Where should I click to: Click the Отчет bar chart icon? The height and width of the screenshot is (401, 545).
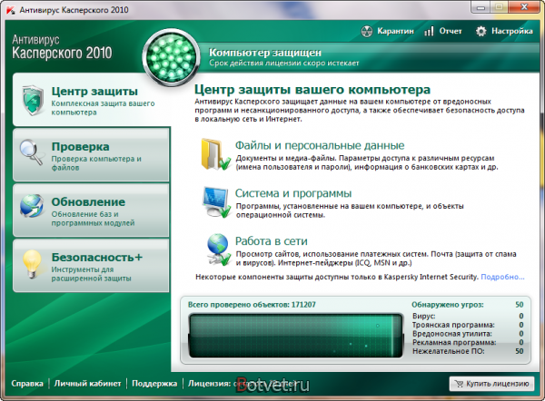coord(429,31)
